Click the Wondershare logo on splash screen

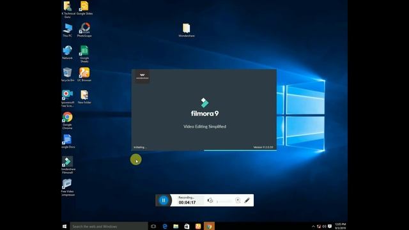[x=142, y=76]
